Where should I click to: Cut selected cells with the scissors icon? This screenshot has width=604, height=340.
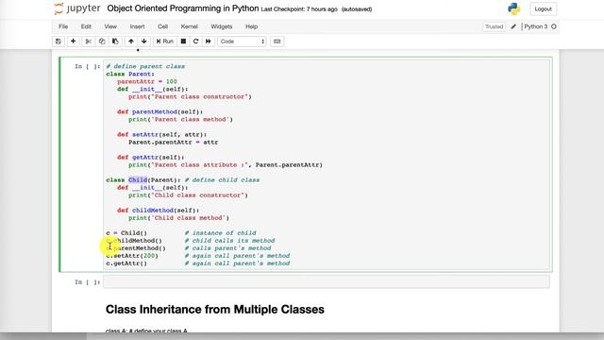(x=88, y=42)
